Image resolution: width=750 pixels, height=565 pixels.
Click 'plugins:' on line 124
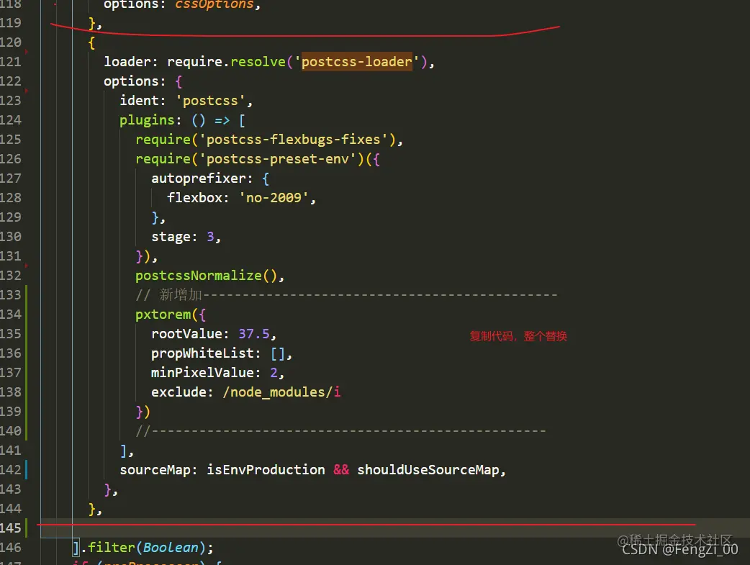coord(150,120)
